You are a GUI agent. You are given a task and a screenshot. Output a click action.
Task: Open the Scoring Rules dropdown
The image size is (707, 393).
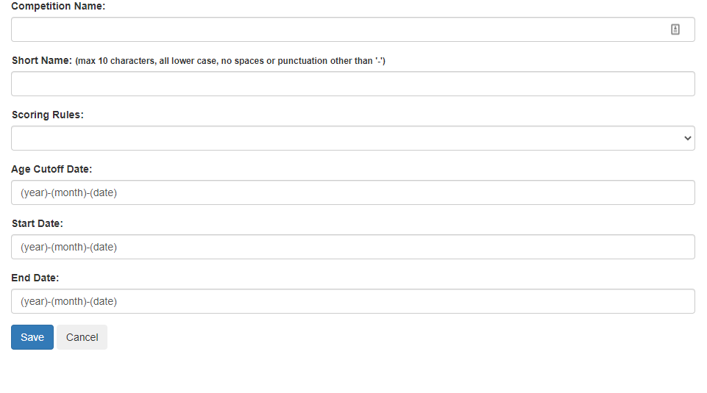coord(353,138)
